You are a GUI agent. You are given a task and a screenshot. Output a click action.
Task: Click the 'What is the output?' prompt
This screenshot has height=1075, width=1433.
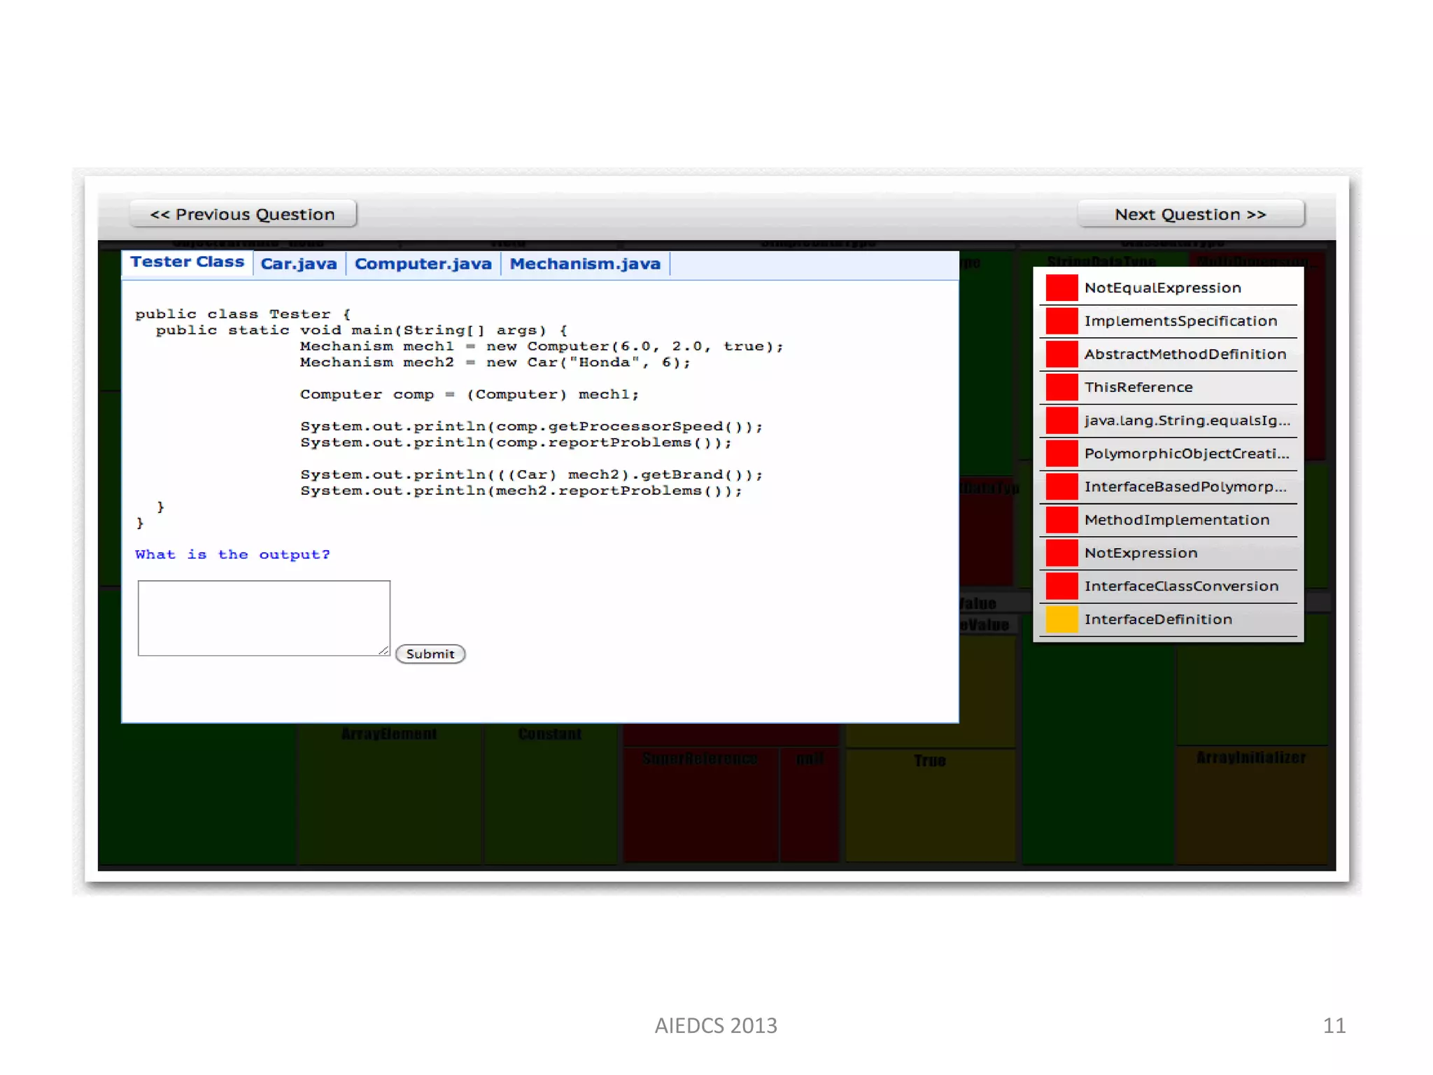coord(232,554)
